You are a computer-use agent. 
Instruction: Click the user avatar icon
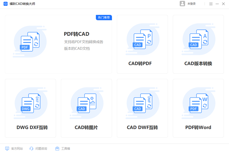tap(182, 4)
